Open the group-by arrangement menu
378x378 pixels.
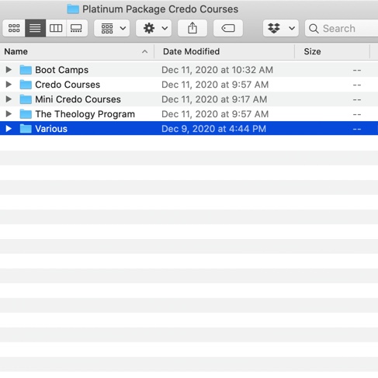[x=112, y=28]
